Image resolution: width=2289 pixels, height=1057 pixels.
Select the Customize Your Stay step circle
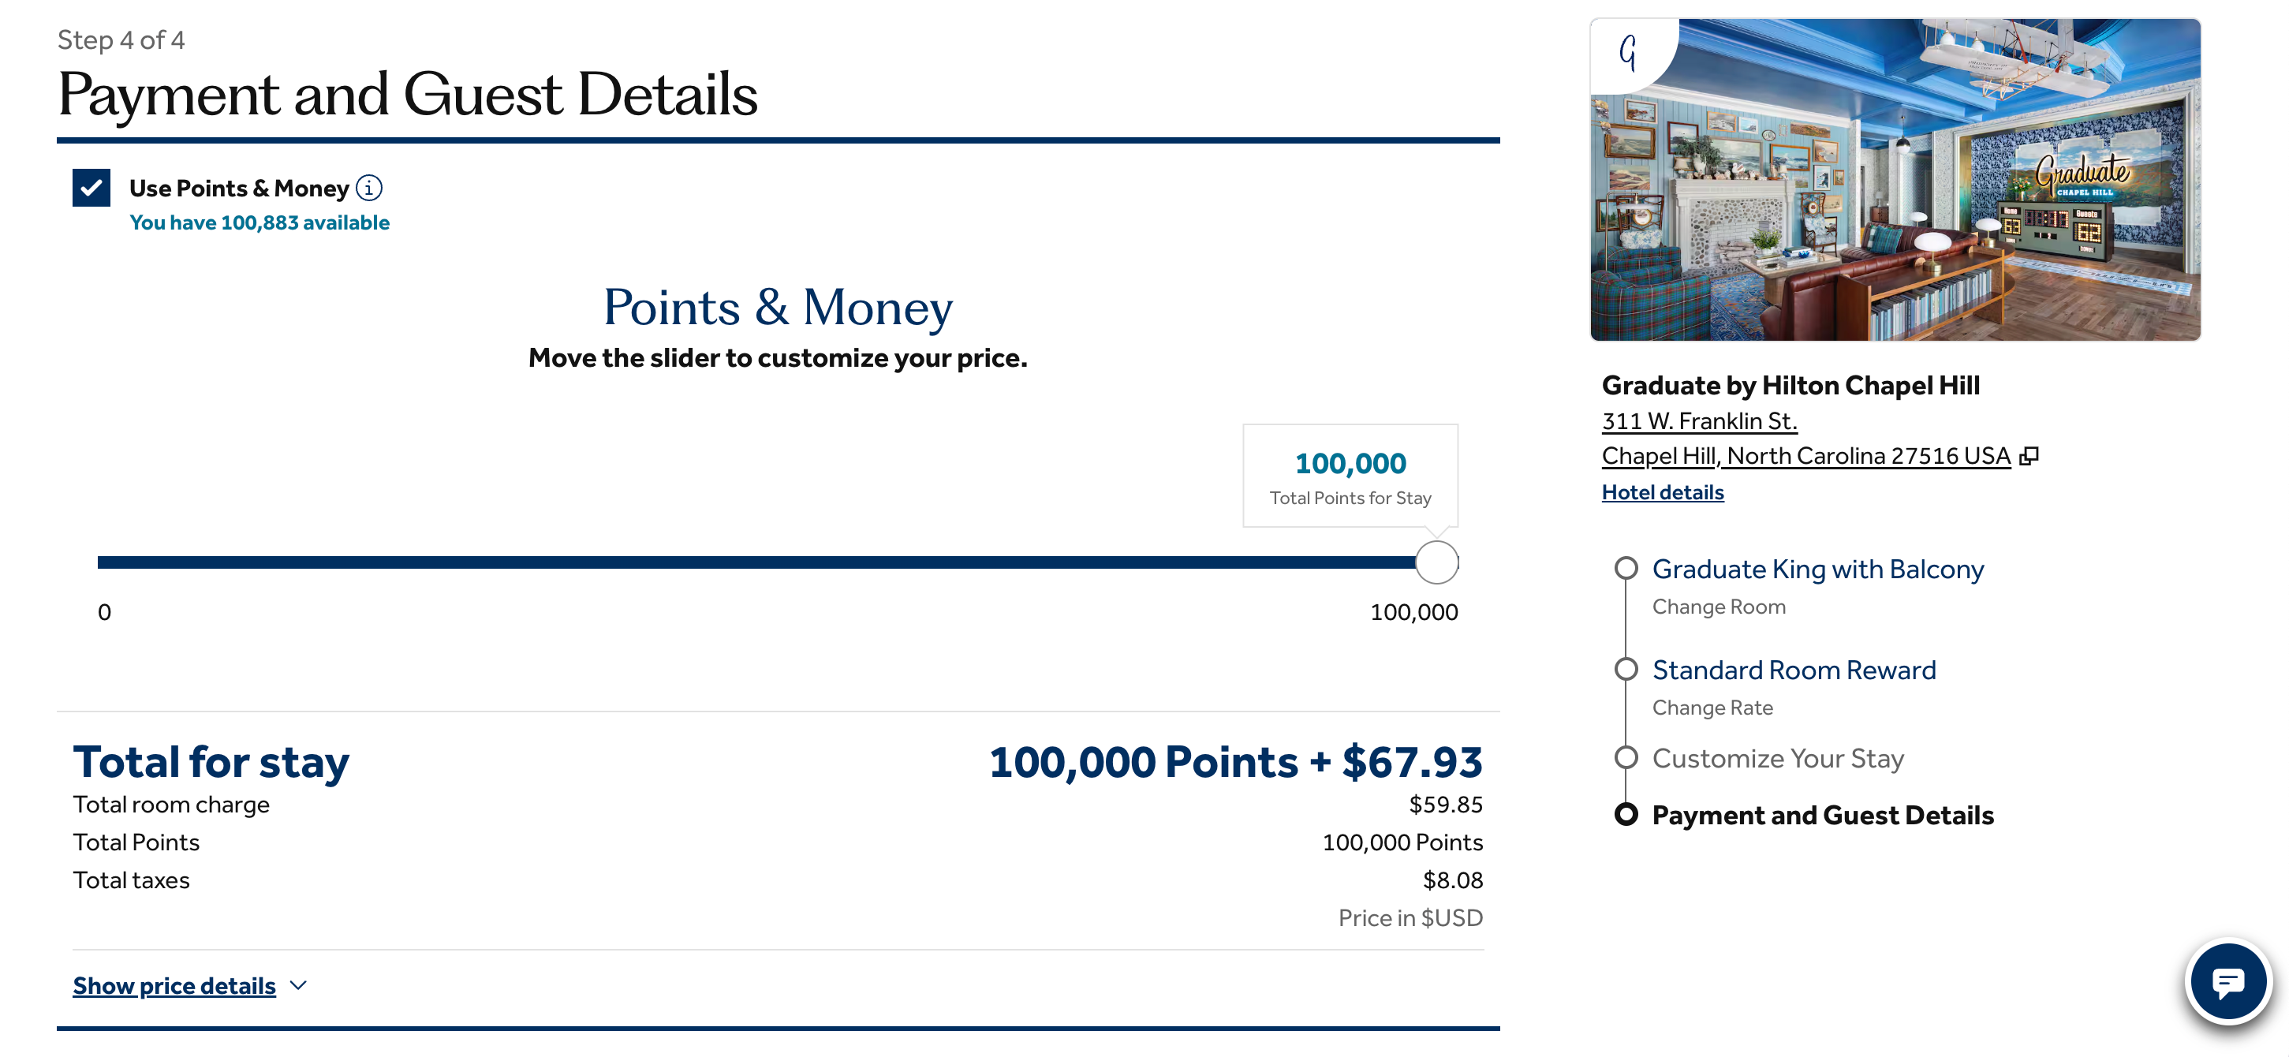[x=1626, y=757]
